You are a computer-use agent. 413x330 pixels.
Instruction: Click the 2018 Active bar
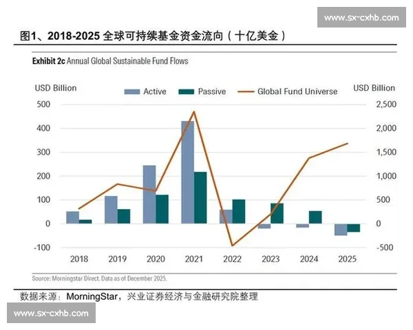[73, 218]
